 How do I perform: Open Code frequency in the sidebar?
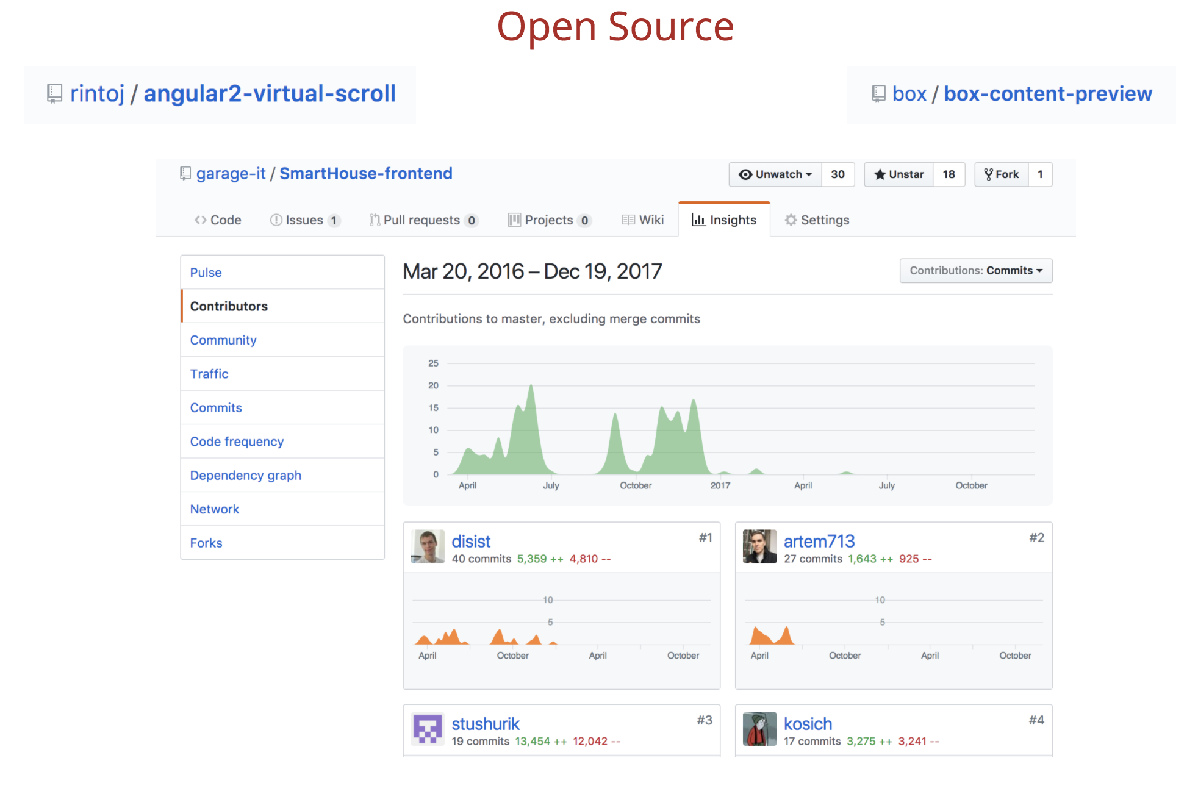tap(237, 442)
